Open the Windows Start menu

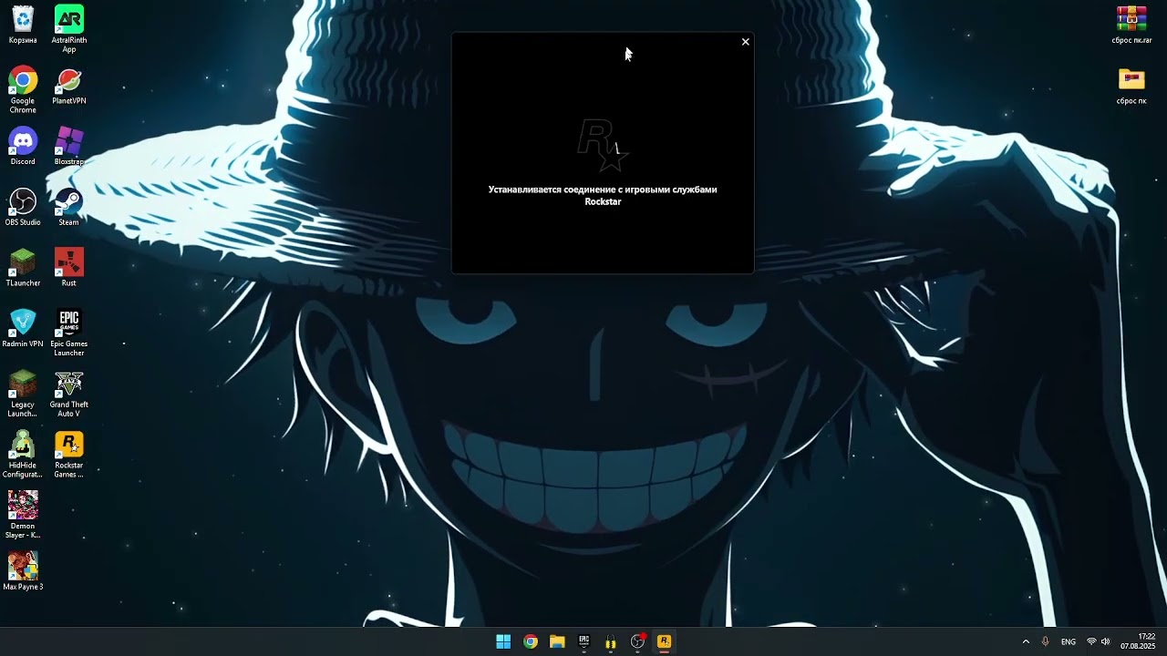pos(503,641)
